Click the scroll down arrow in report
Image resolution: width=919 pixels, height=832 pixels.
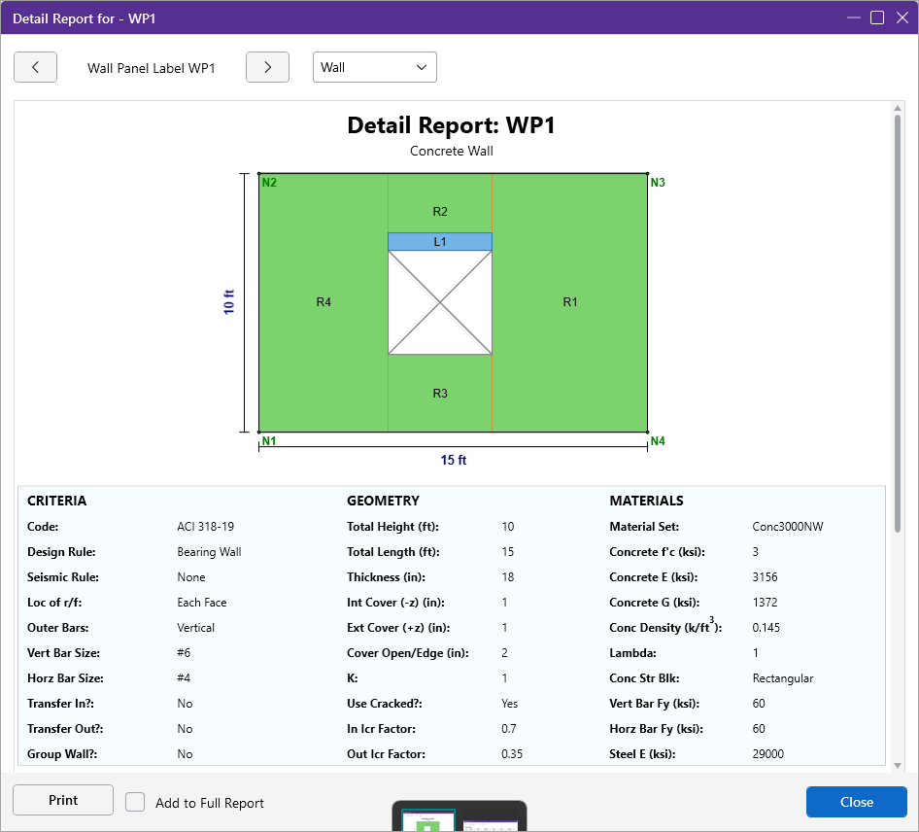point(898,766)
